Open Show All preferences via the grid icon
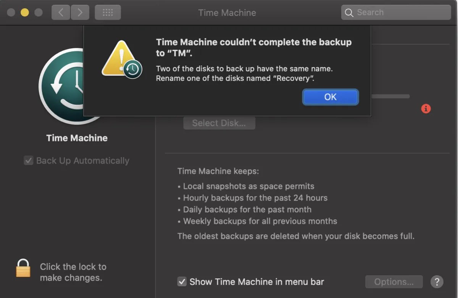Image resolution: width=458 pixels, height=298 pixels. click(107, 12)
